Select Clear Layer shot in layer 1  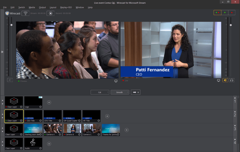pos(14,102)
